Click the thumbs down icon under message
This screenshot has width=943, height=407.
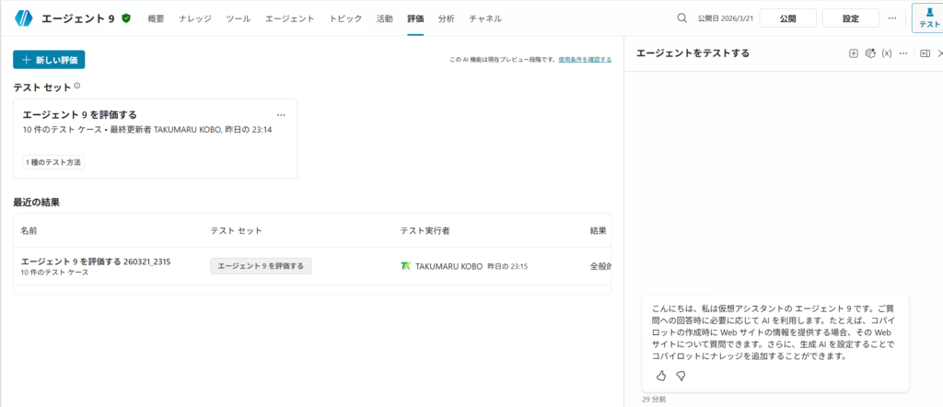pyautogui.click(x=681, y=376)
